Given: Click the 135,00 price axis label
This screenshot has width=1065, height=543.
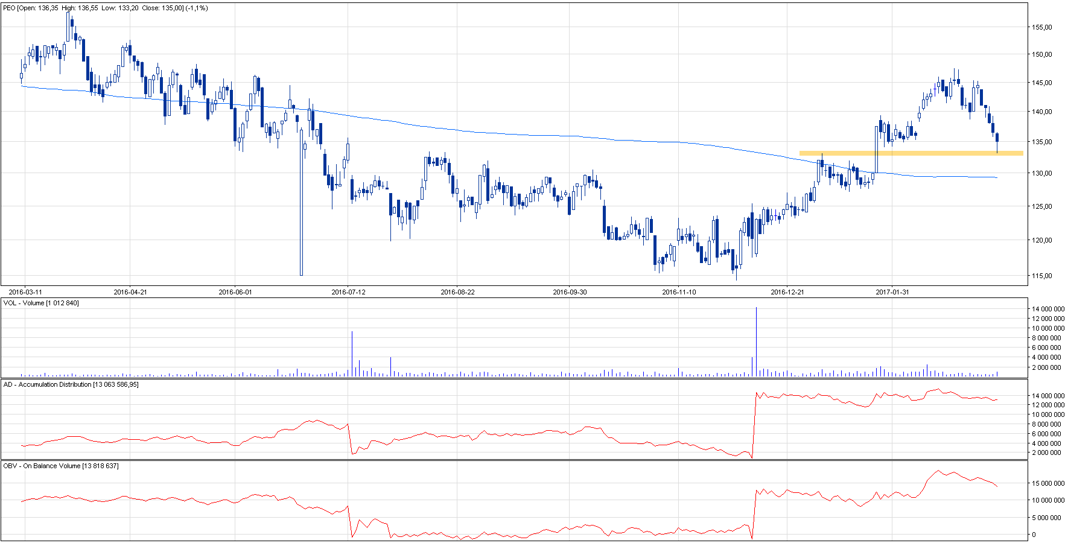Looking at the screenshot, I should [x=1041, y=142].
